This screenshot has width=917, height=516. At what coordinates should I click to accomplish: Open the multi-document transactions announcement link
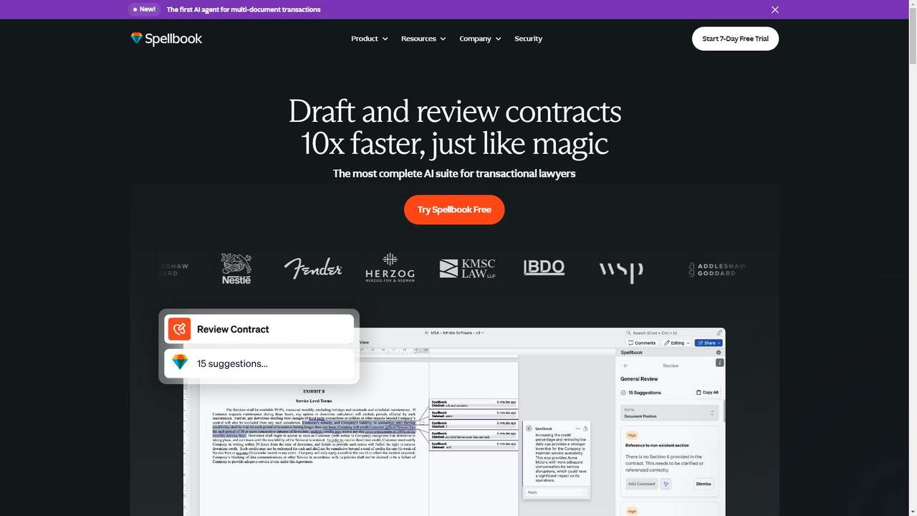244,9
